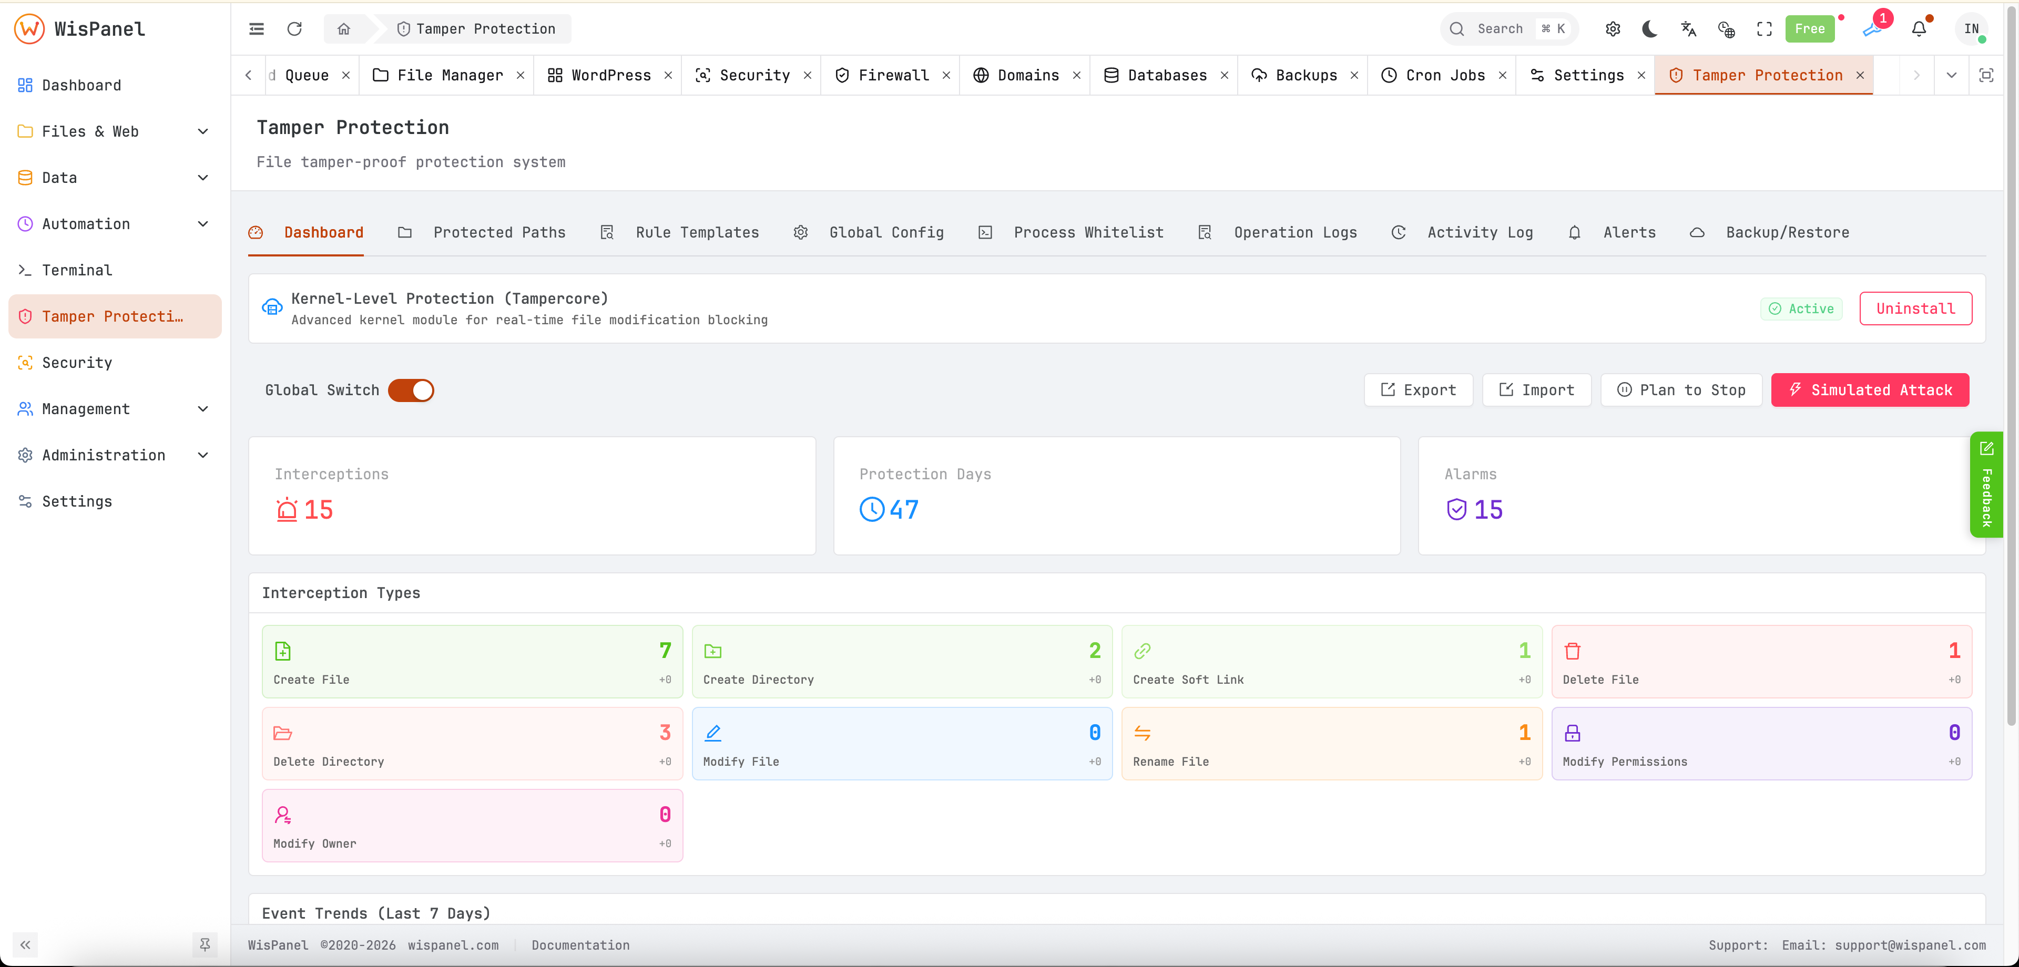
Task: Open Terminal in the sidebar
Action: (115, 270)
